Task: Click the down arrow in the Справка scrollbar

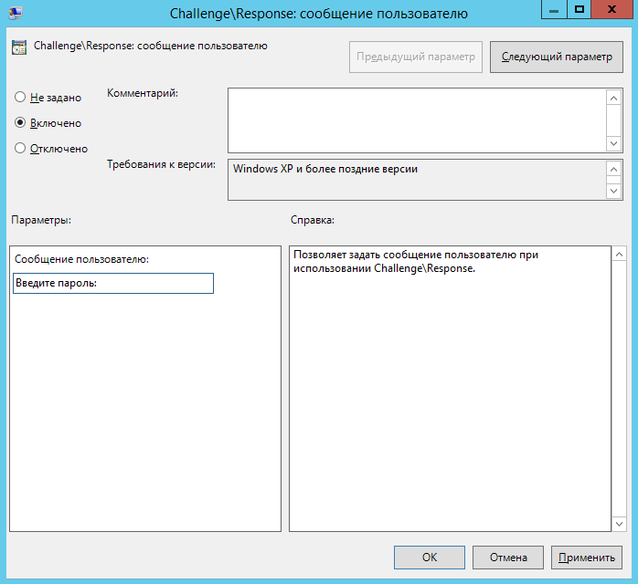Action: (x=619, y=523)
